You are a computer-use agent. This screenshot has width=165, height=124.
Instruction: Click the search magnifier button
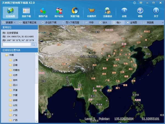[x=34, y=44]
